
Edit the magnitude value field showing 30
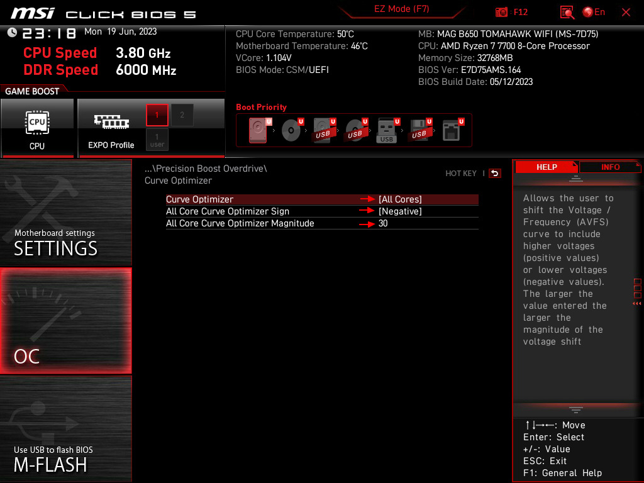(383, 223)
